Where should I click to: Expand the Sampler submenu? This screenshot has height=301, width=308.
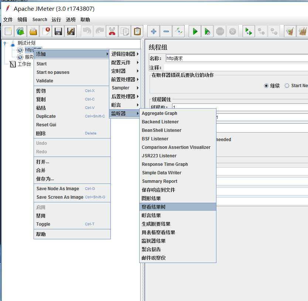point(125,88)
